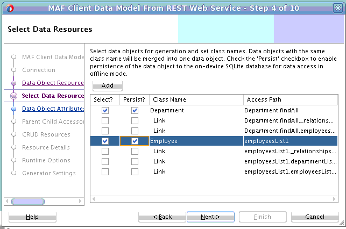Select the employeesList1 access path cell
This screenshot has height=229, width=346.
coord(291,141)
